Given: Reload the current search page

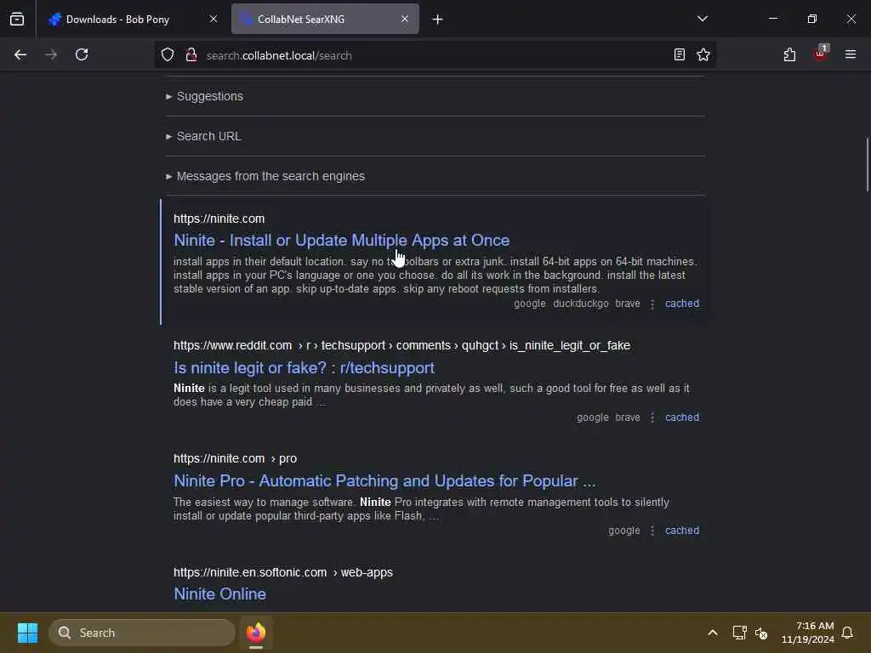Looking at the screenshot, I should (x=82, y=55).
